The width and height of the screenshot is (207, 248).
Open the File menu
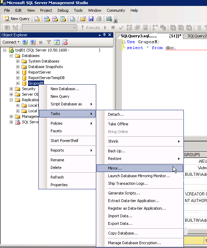[x=7, y=10]
